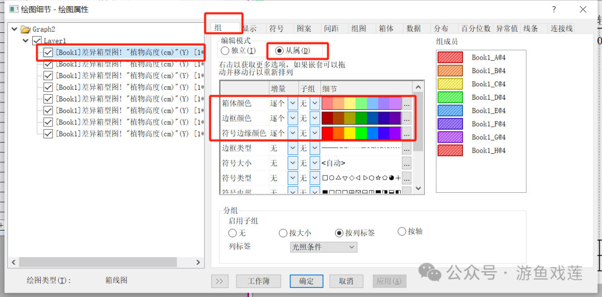Open border color details ellipsis button
Image resolution: width=602 pixels, height=297 pixels.
(x=406, y=118)
